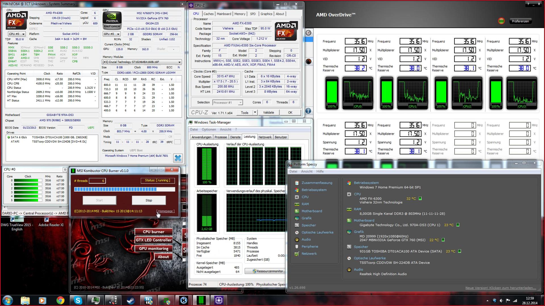The width and height of the screenshot is (545, 306).
Task: Click the round clock icon in AMD OverDrive
Action: coord(308,33)
